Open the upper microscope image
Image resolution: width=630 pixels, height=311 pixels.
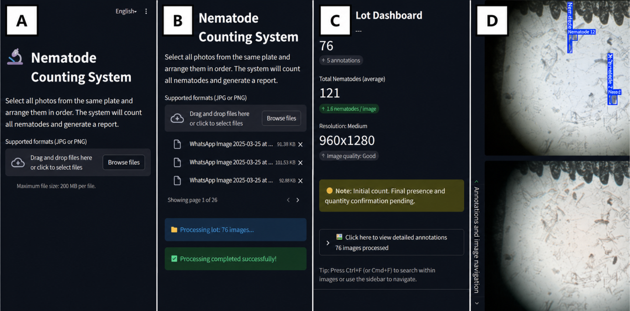[x=557, y=77]
